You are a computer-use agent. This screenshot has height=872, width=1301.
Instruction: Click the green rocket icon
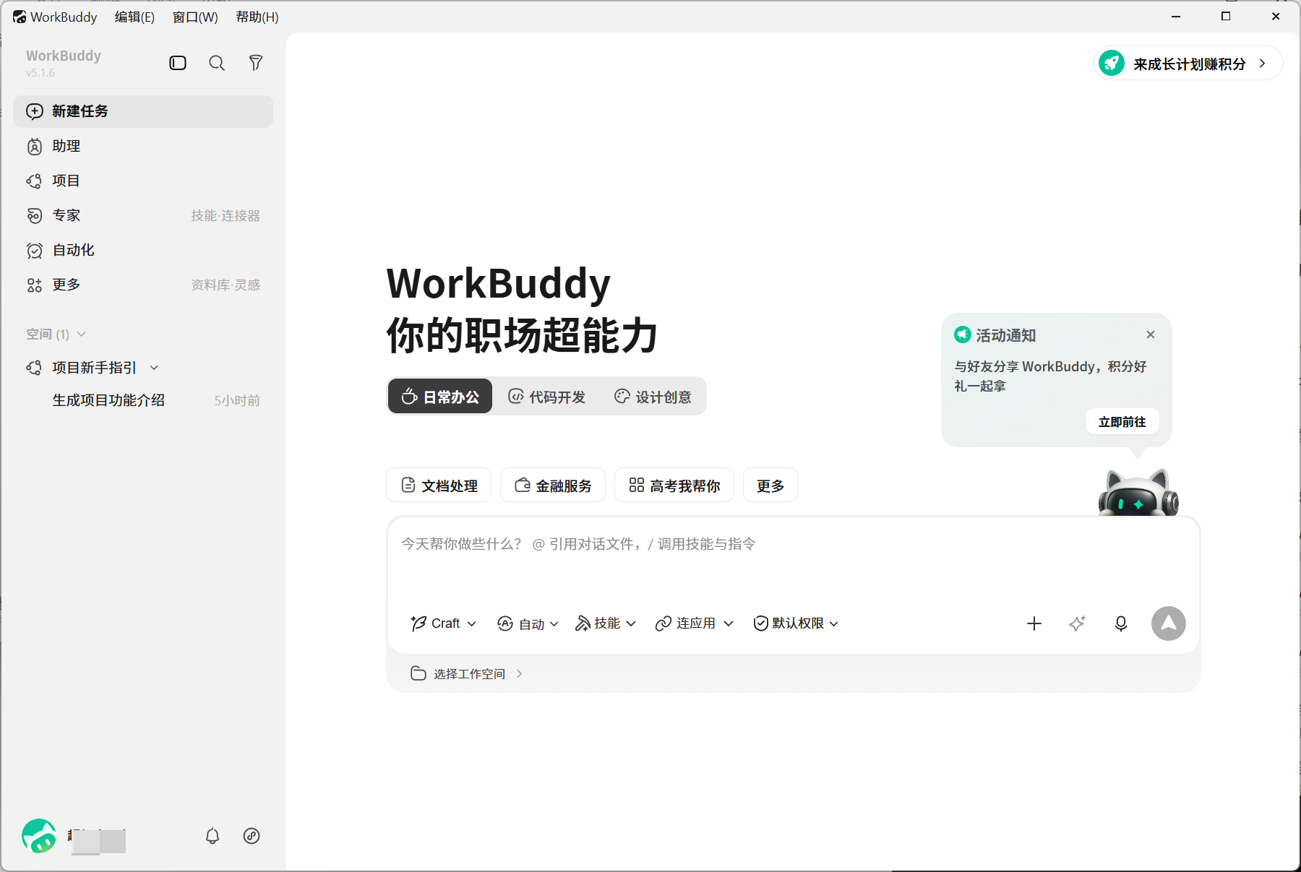pyautogui.click(x=1112, y=64)
